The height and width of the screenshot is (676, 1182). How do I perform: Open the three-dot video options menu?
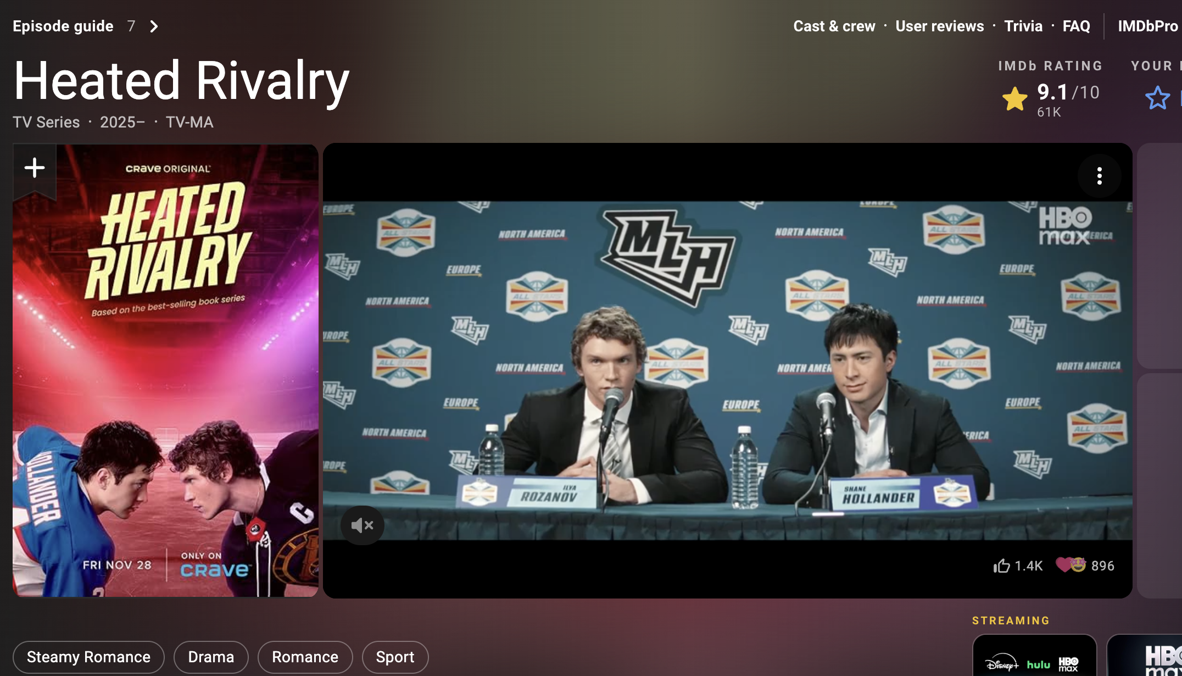pyautogui.click(x=1099, y=176)
